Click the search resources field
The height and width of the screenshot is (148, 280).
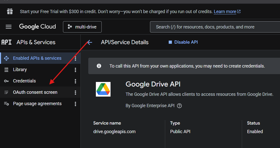(x=215, y=27)
